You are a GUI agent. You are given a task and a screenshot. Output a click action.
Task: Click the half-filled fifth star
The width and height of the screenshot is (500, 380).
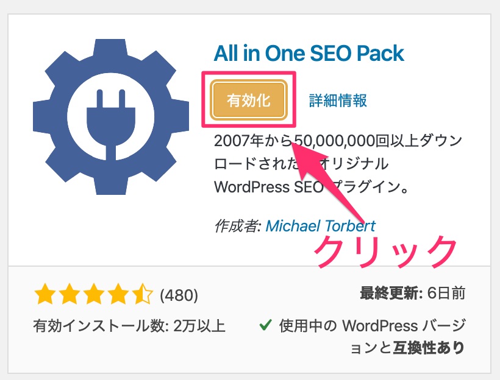pyautogui.click(x=142, y=295)
